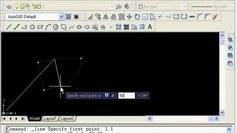This screenshot has width=237, height=133.
Task: Select the Polygon tool
Action: pyautogui.click(x=32, y=27)
